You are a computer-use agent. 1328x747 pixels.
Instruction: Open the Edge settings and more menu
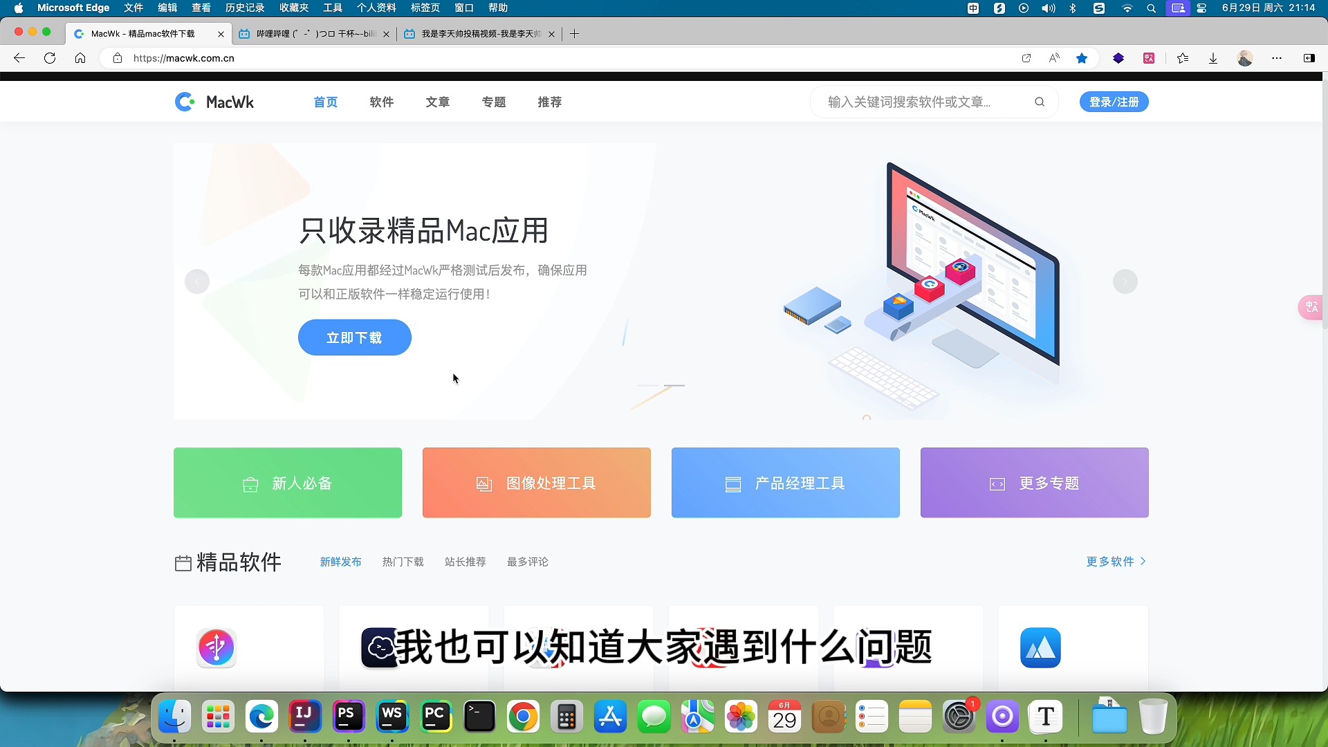point(1277,58)
